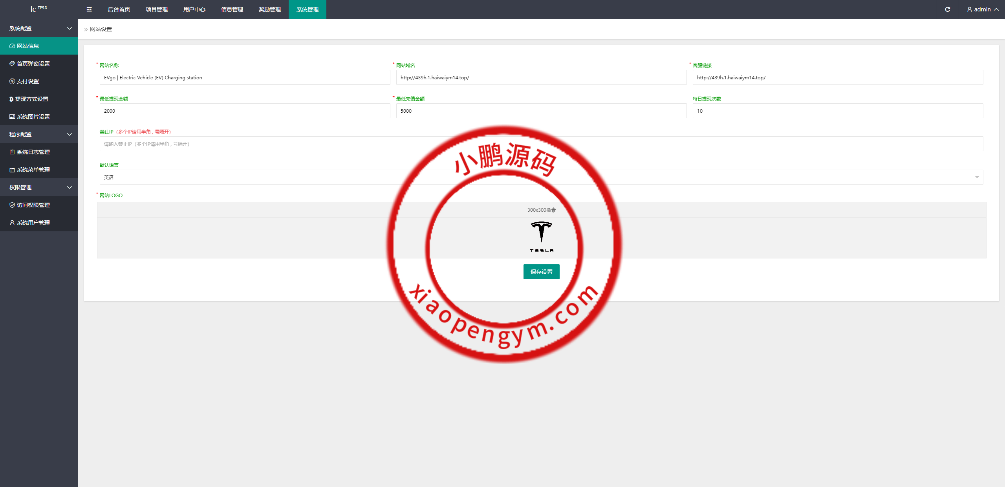Collapse the 系统配置 section
1005x487 pixels.
(39, 28)
